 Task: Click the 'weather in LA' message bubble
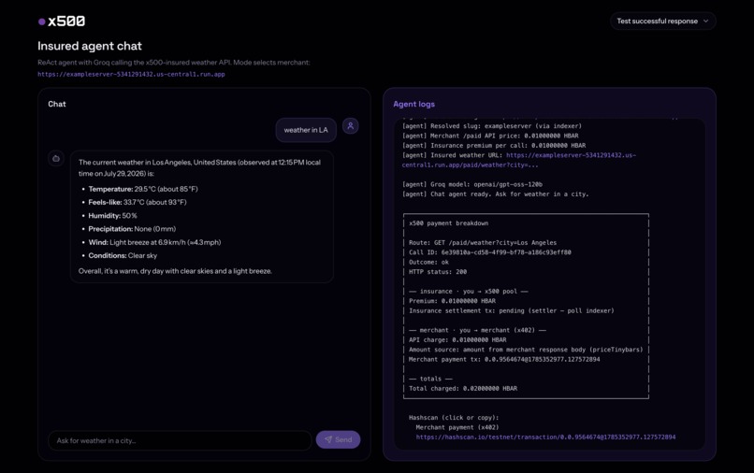306,130
